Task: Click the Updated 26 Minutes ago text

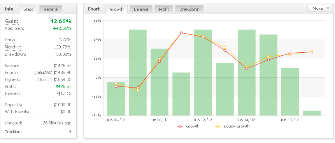Action: 57,123
